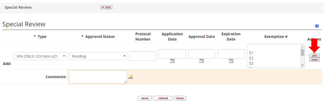This screenshot has width=328, height=105.
Task: Click the close button at bottom
Action: pyautogui.click(x=180, y=98)
